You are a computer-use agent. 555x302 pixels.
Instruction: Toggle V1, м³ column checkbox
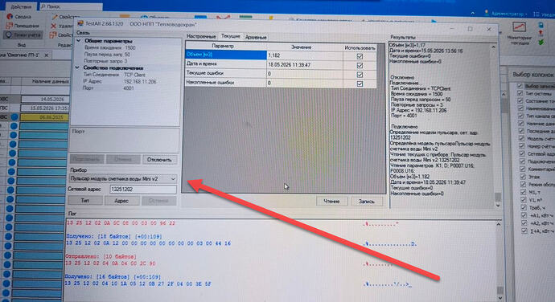(x=524, y=199)
